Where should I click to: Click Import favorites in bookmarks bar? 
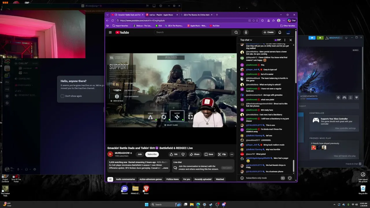click(120, 26)
